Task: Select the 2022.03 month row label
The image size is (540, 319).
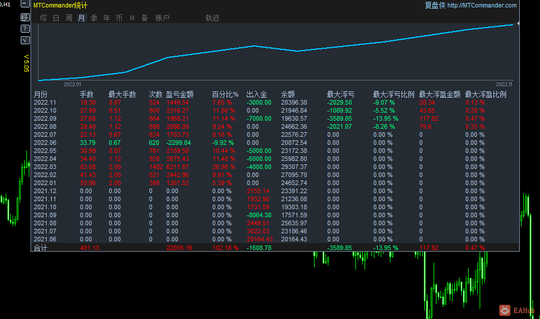Action: tap(45, 167)
